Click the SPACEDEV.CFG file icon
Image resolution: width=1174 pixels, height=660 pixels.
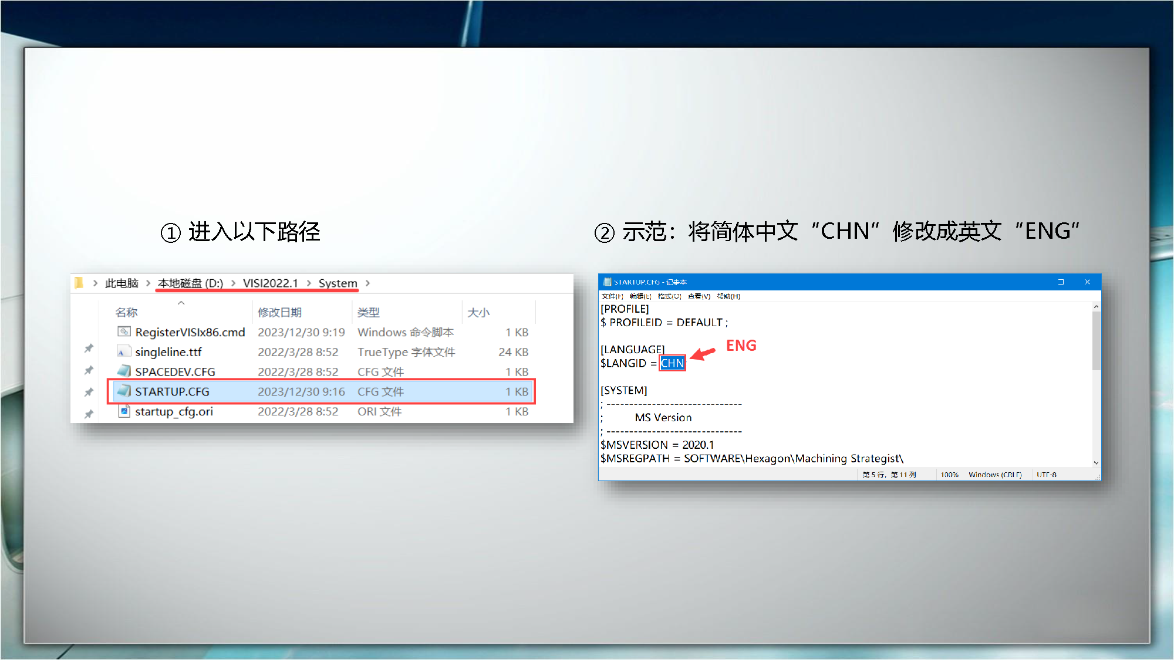124,371
